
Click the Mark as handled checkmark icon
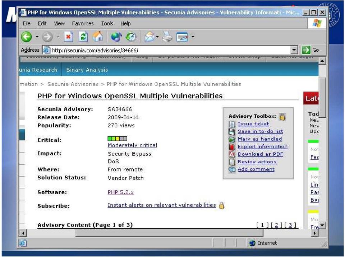[232, 139]
